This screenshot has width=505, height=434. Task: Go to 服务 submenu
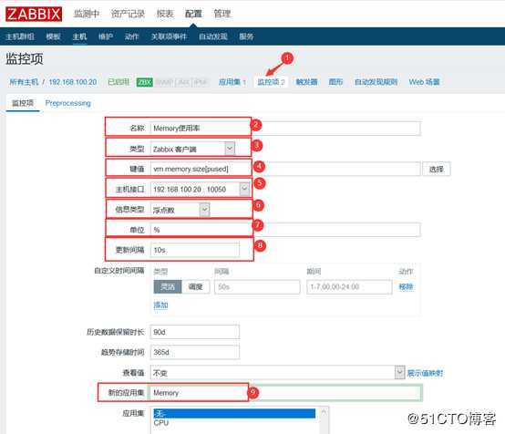246,36
